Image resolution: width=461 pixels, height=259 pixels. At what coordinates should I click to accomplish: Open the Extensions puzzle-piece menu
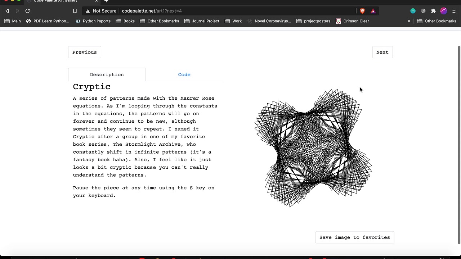click(433, 11)
